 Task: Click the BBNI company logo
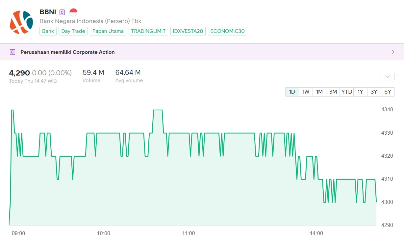21,22
